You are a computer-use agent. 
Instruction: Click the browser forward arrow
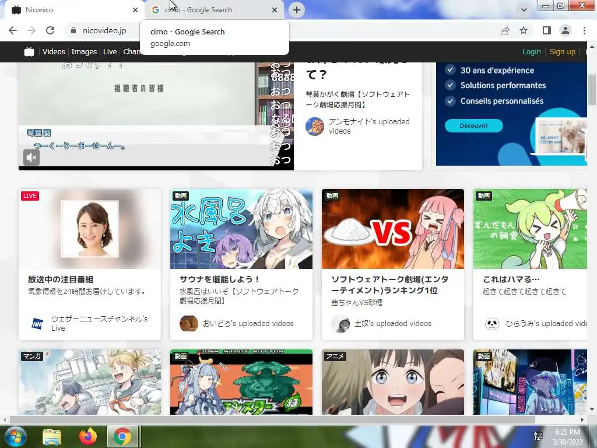[x=31, y=30]
